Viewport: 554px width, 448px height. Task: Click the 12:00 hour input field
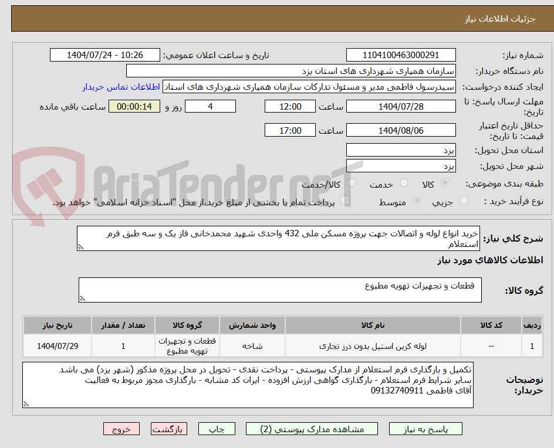[290, 106]
